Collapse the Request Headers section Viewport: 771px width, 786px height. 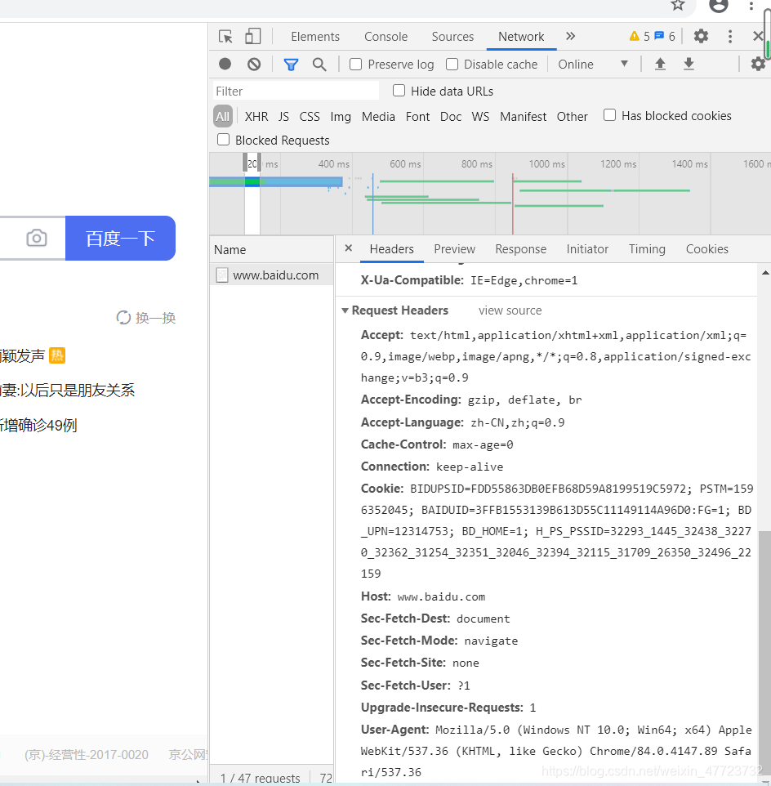point(345,310)
